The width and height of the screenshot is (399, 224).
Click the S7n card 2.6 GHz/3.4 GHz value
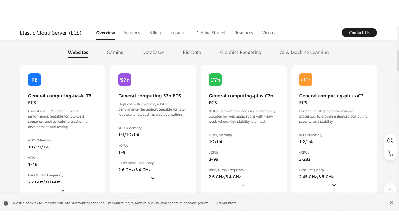click(x=134, y=170)
